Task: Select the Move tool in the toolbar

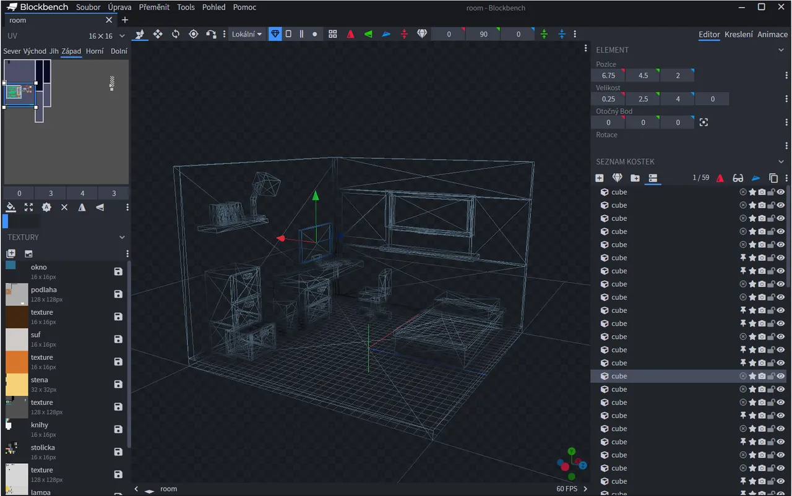Action: [140, 34]
